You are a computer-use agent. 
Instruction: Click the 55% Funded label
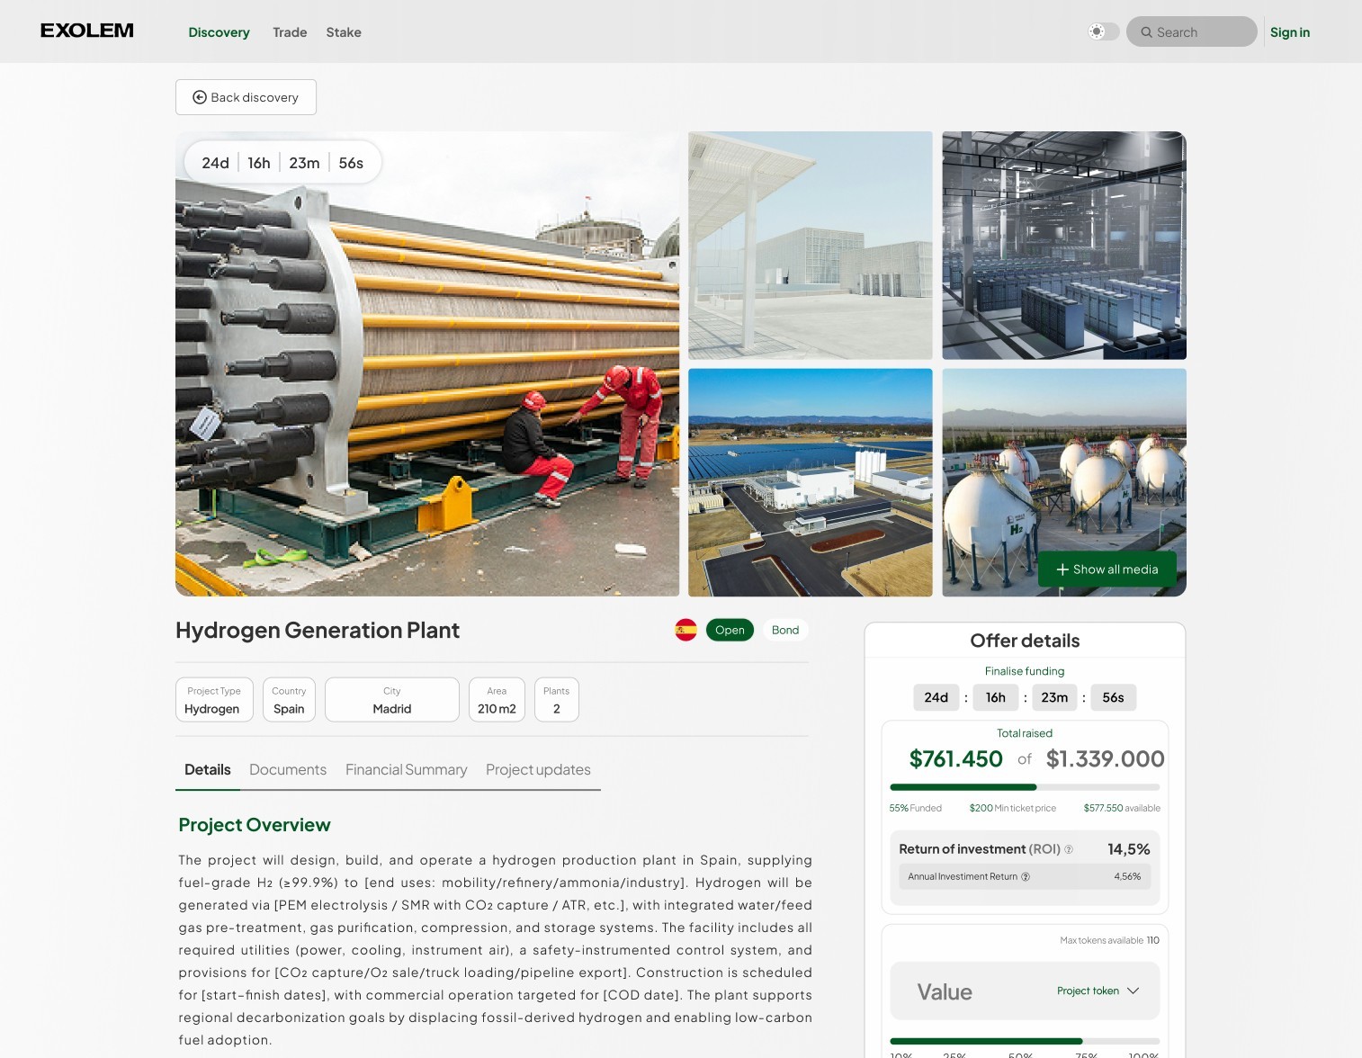coord(915,808)
